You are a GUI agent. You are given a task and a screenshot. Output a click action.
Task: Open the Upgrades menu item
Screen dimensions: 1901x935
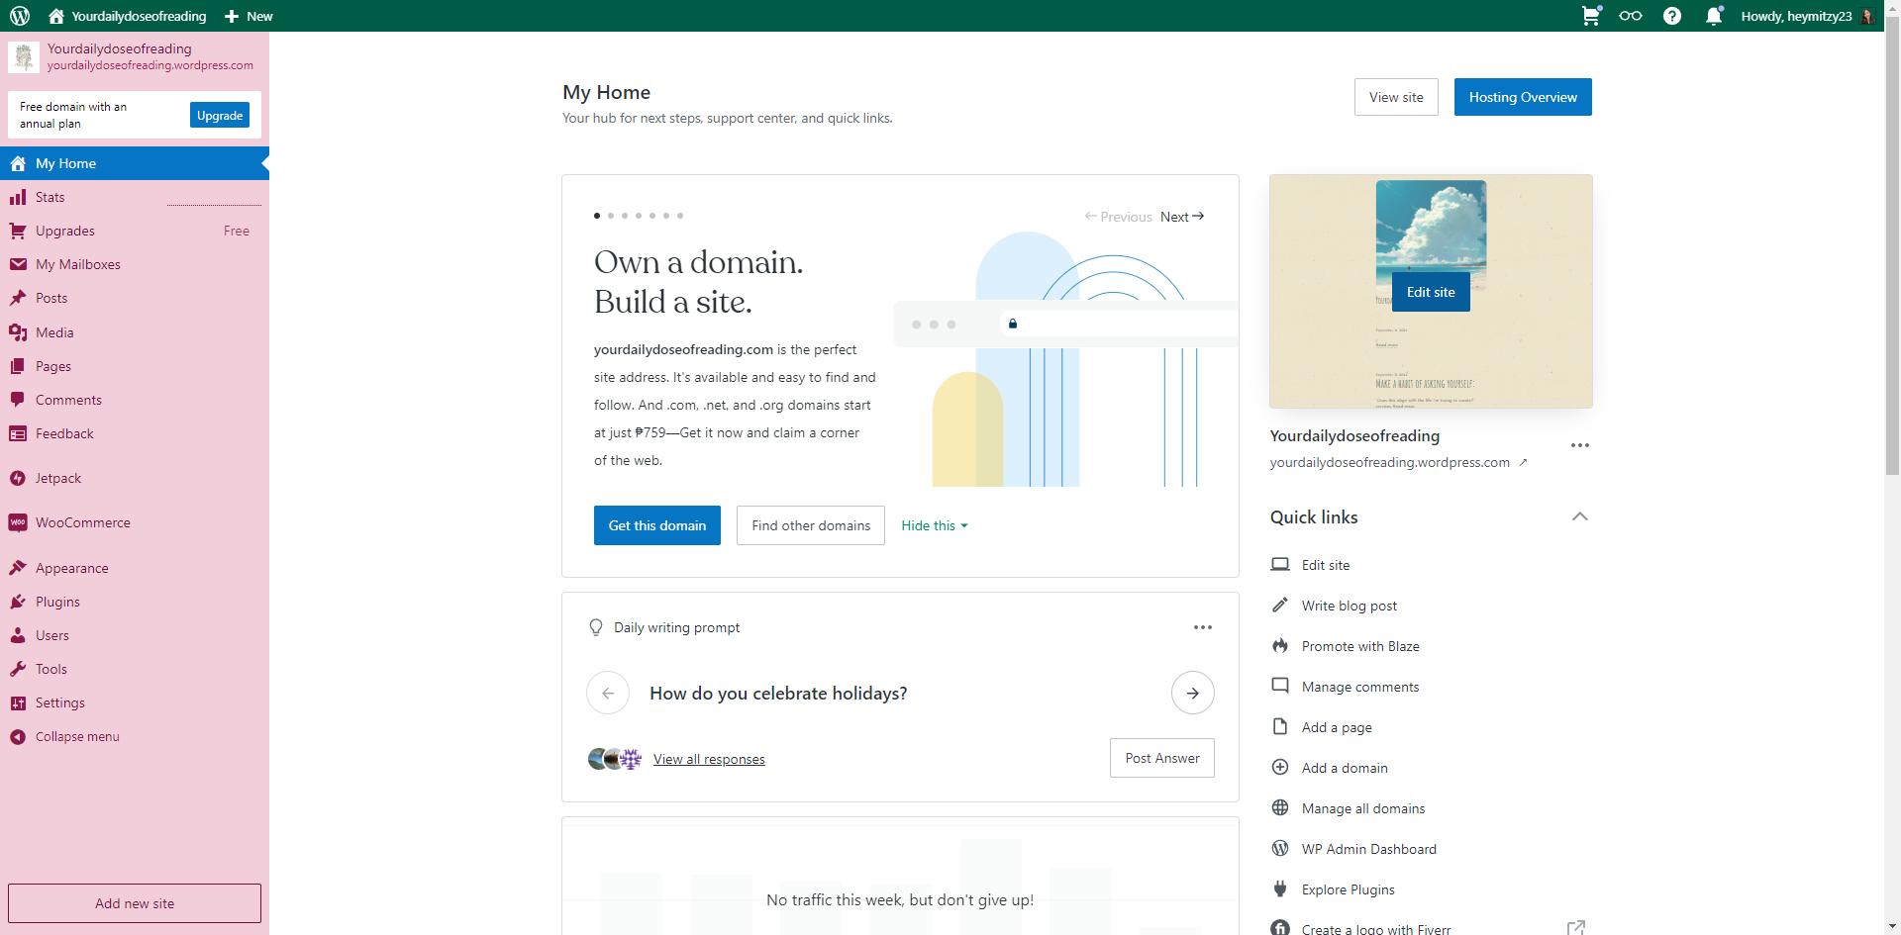[135, 231]
